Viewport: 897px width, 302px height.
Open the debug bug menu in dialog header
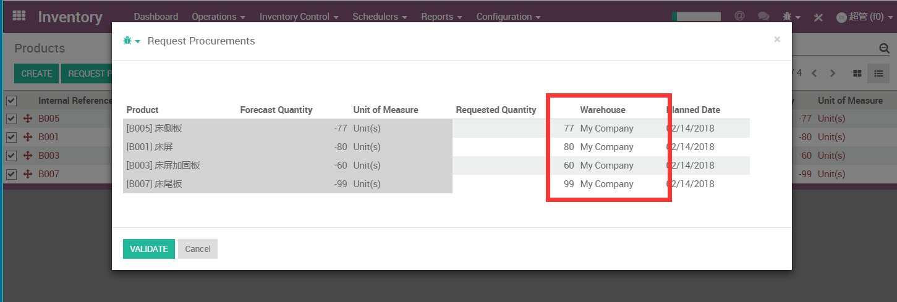tap(131, 41)
